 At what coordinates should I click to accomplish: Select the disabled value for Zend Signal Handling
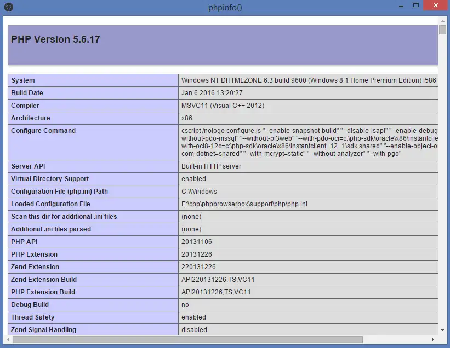tap(194, 330)
